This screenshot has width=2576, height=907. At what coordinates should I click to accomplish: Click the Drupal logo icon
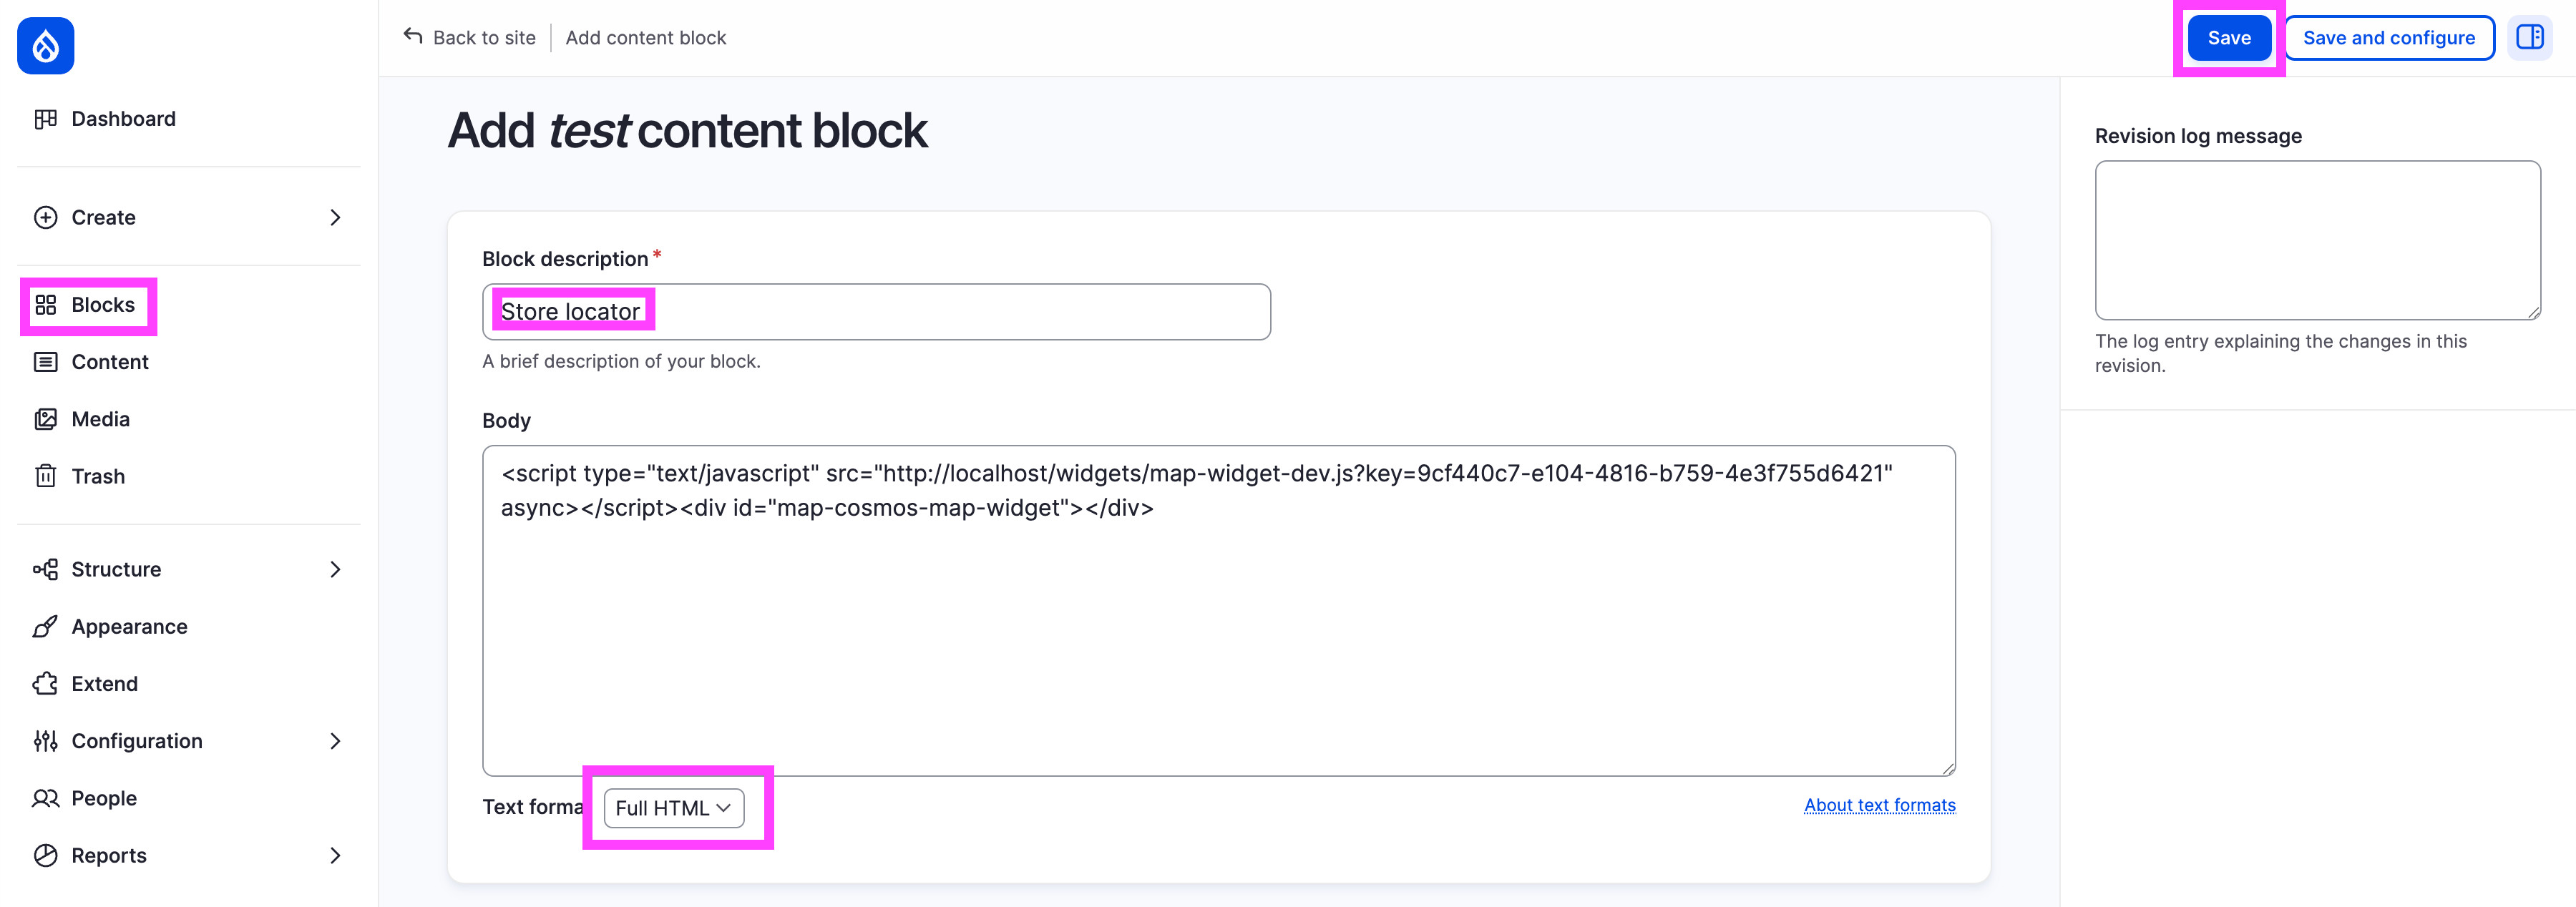tap(45, 45)
